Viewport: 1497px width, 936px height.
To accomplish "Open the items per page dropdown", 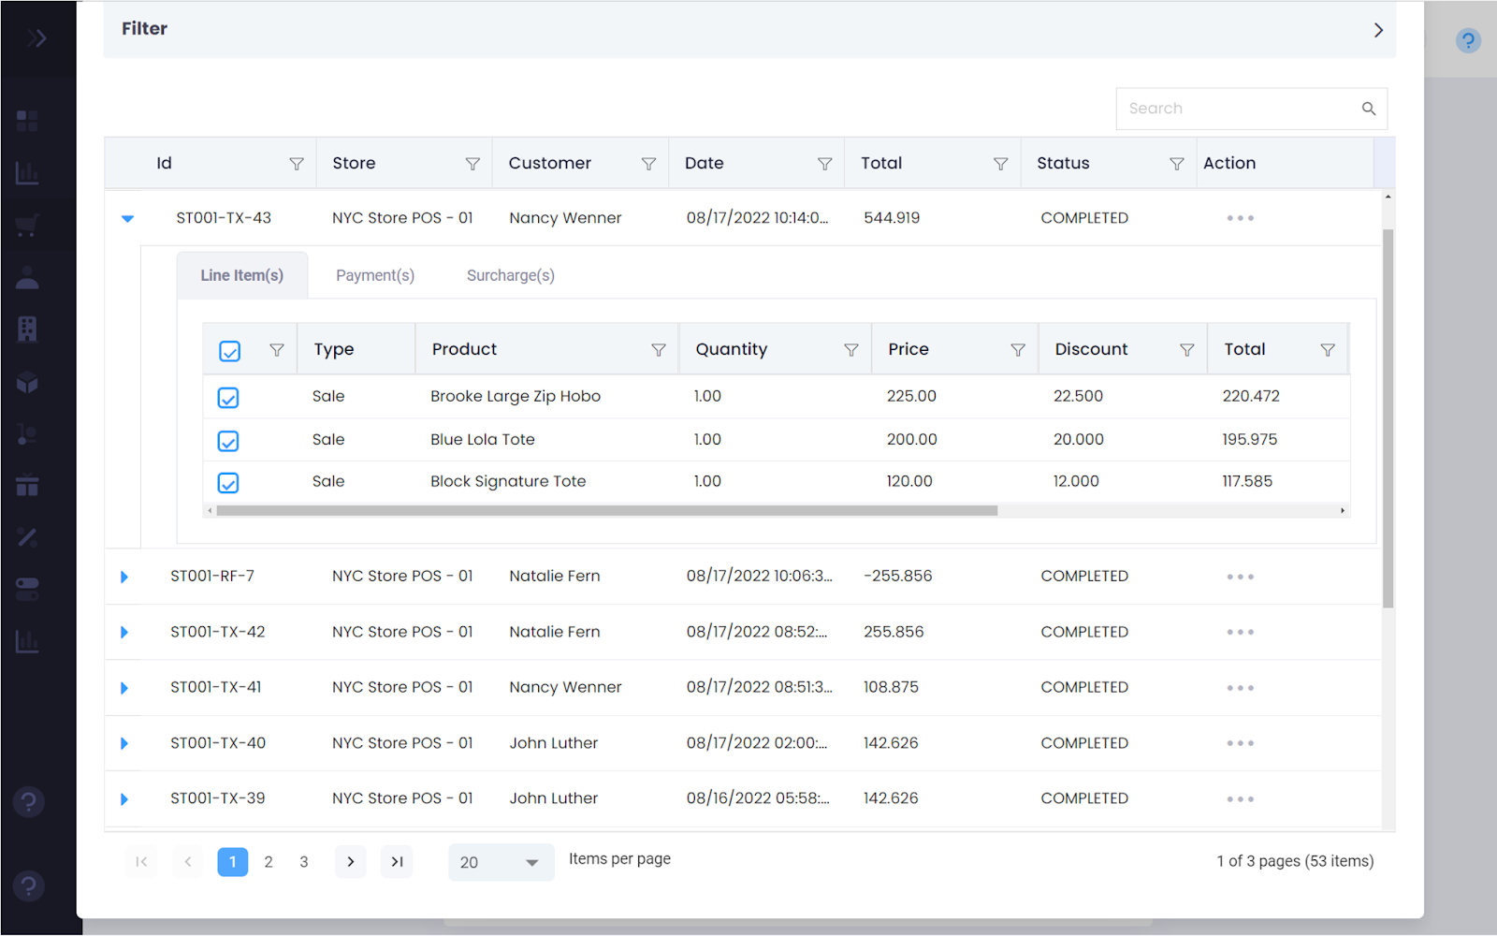I will click(501, 862).
